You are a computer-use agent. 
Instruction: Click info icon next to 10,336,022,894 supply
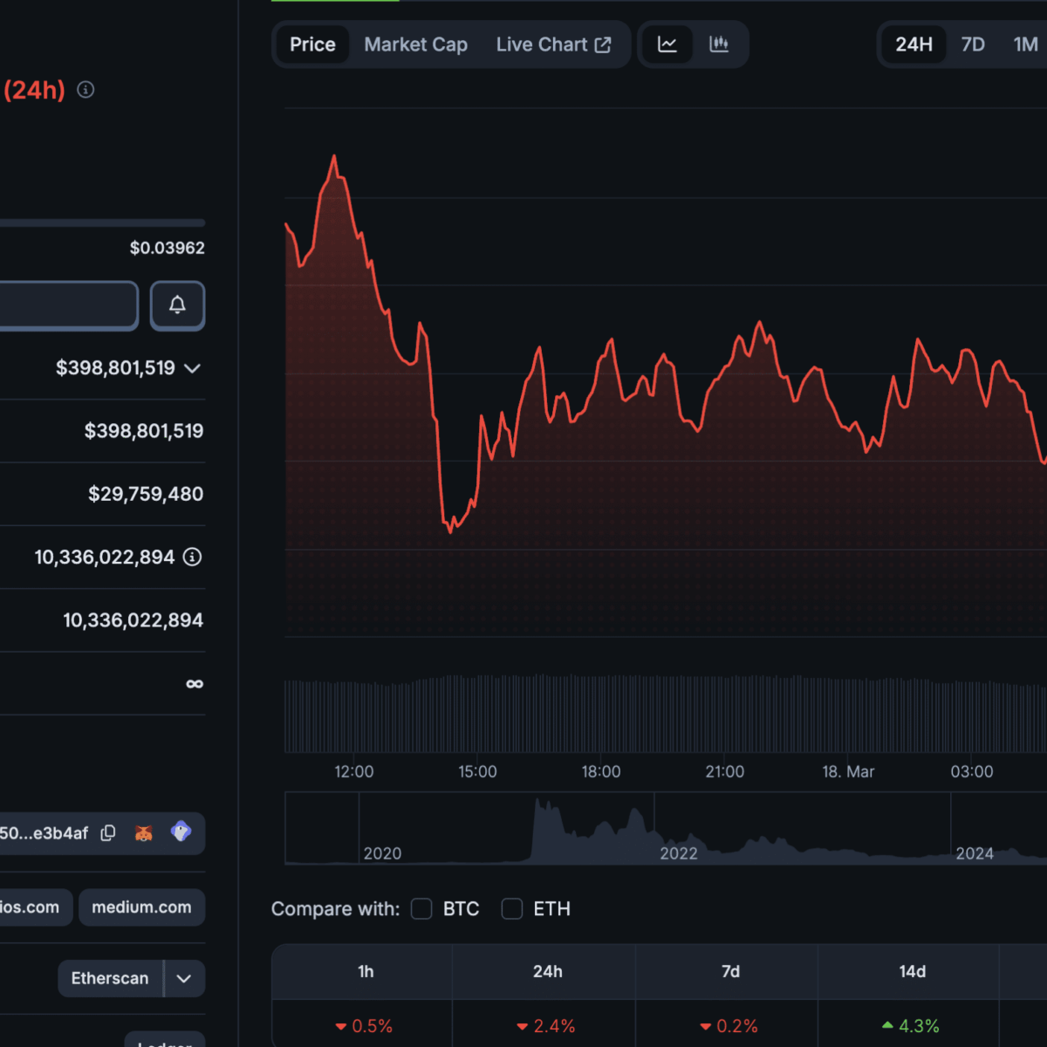tap(193, 557)
